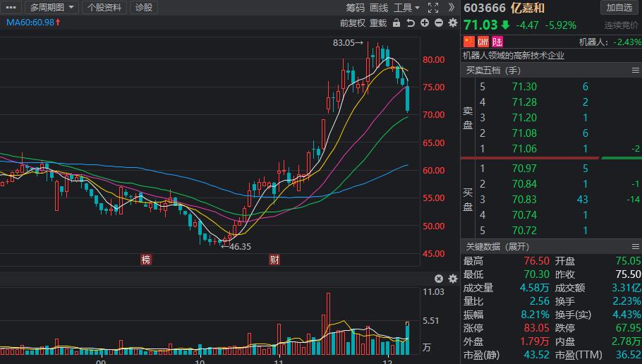The image size is (642, 364).
Task: Click the 83.05 high price annotation
Action: coord(348,42)
